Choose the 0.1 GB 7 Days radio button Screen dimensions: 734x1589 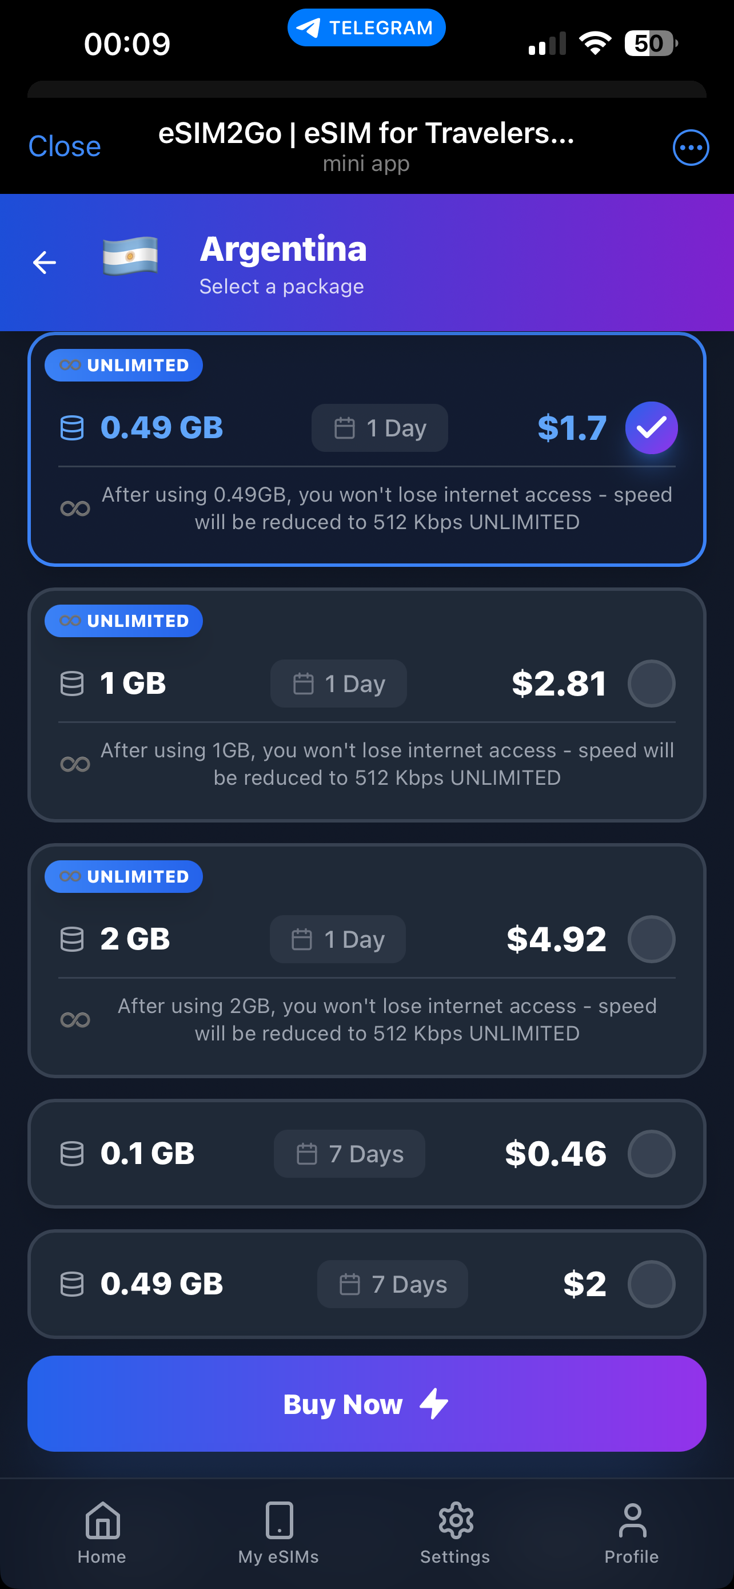[x=651, y=1154]
